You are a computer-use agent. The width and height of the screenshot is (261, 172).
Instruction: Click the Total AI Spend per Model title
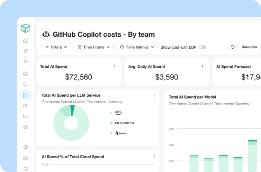(x=192, y=97)
